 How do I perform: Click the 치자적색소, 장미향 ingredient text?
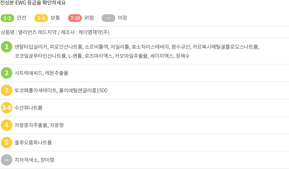34,160
